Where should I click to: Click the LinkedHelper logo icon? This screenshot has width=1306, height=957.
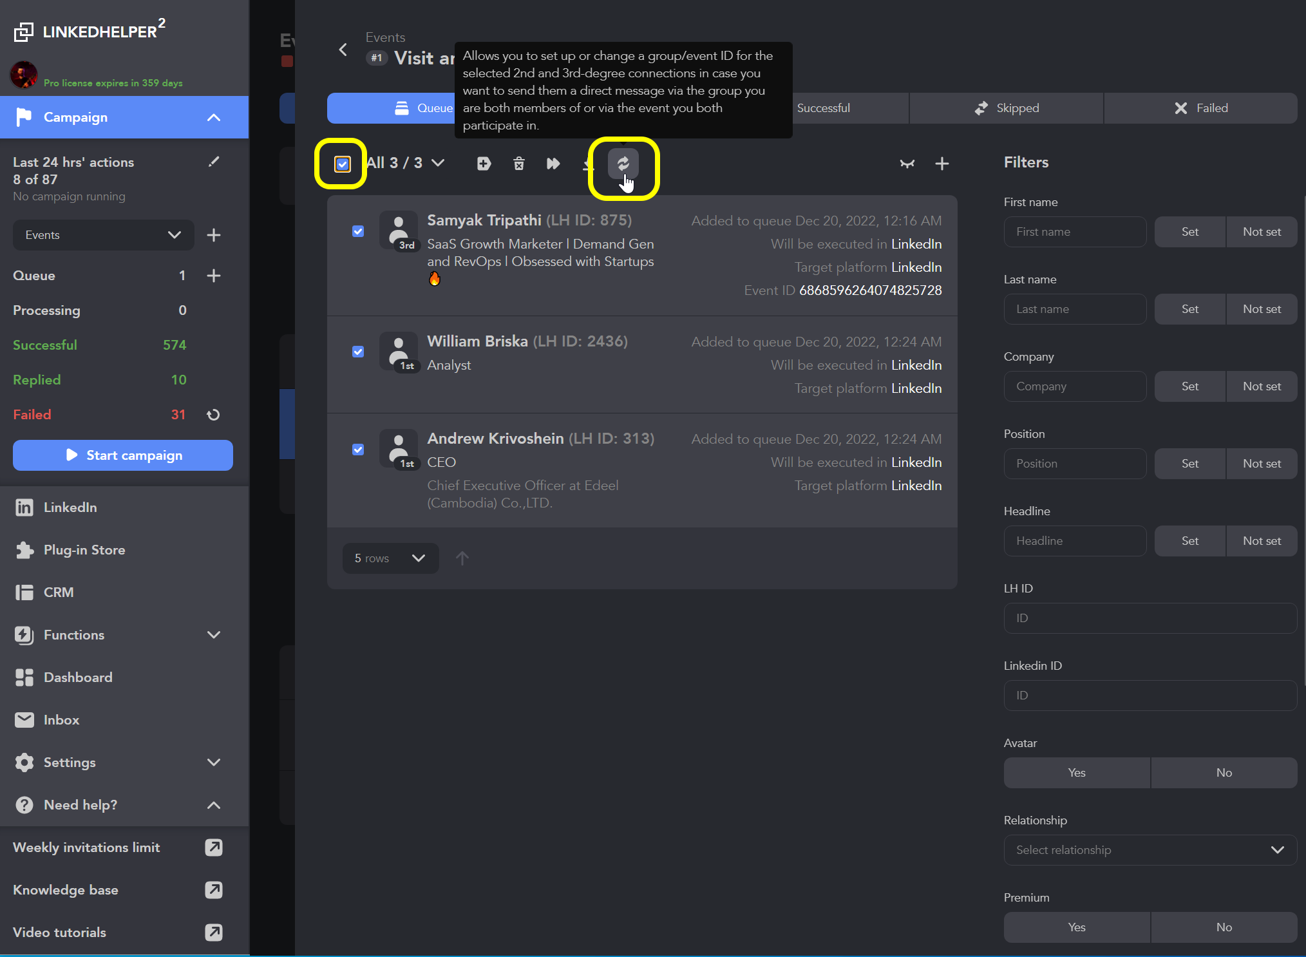(24, 32)
